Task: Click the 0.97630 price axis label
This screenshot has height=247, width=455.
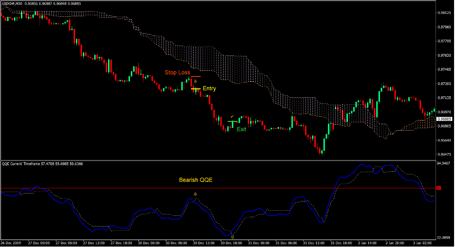Action: pos(444,55)
